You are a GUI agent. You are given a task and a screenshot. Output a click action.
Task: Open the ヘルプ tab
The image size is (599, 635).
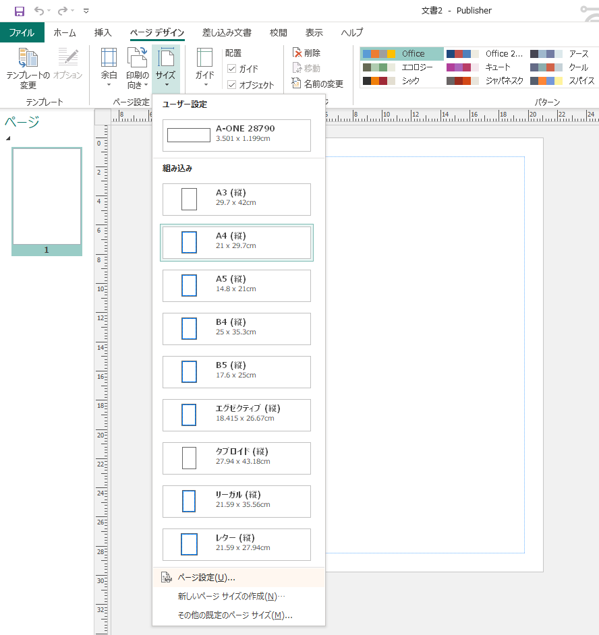coord(352,32)
